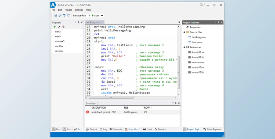Select the new3 snippet
This screenshot has height=139, width=275.
[58, 32]
